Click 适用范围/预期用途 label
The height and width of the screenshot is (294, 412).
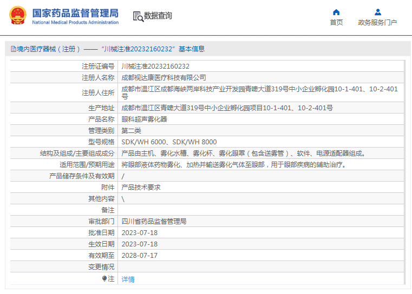coord(87,165)
